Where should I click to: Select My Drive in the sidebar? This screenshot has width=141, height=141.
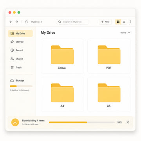20,33
